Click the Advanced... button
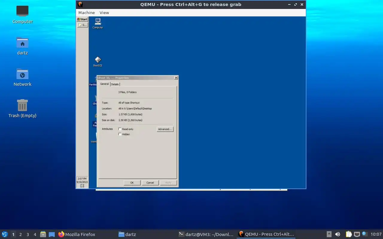383x239 pixels. coord(165,129)
